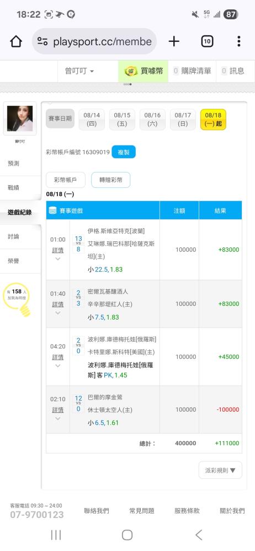Tap the lightbulb 158 followers icon
255x551 pixels.
(x=17, y=298)
